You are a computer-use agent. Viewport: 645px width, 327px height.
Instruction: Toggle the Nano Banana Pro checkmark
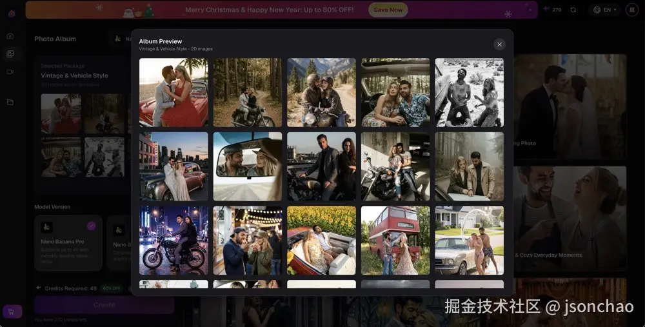[92, 225]
